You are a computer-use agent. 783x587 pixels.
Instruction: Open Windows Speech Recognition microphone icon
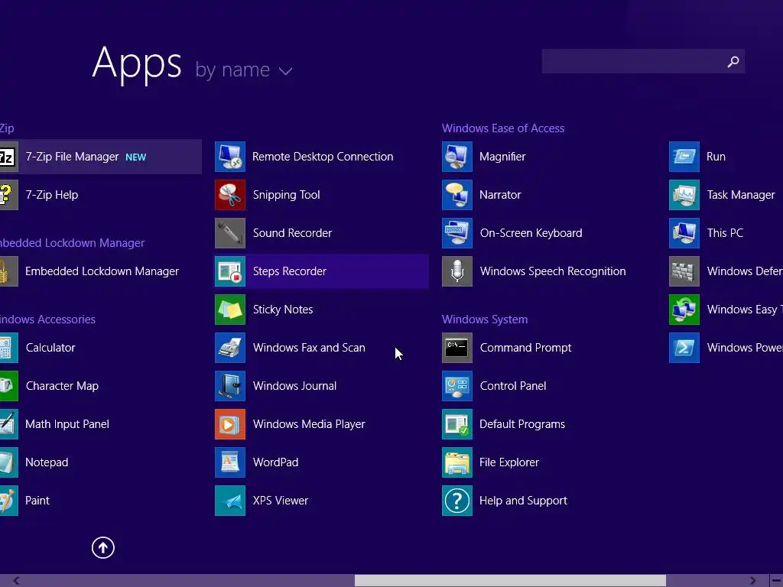[x=457, y=271]
